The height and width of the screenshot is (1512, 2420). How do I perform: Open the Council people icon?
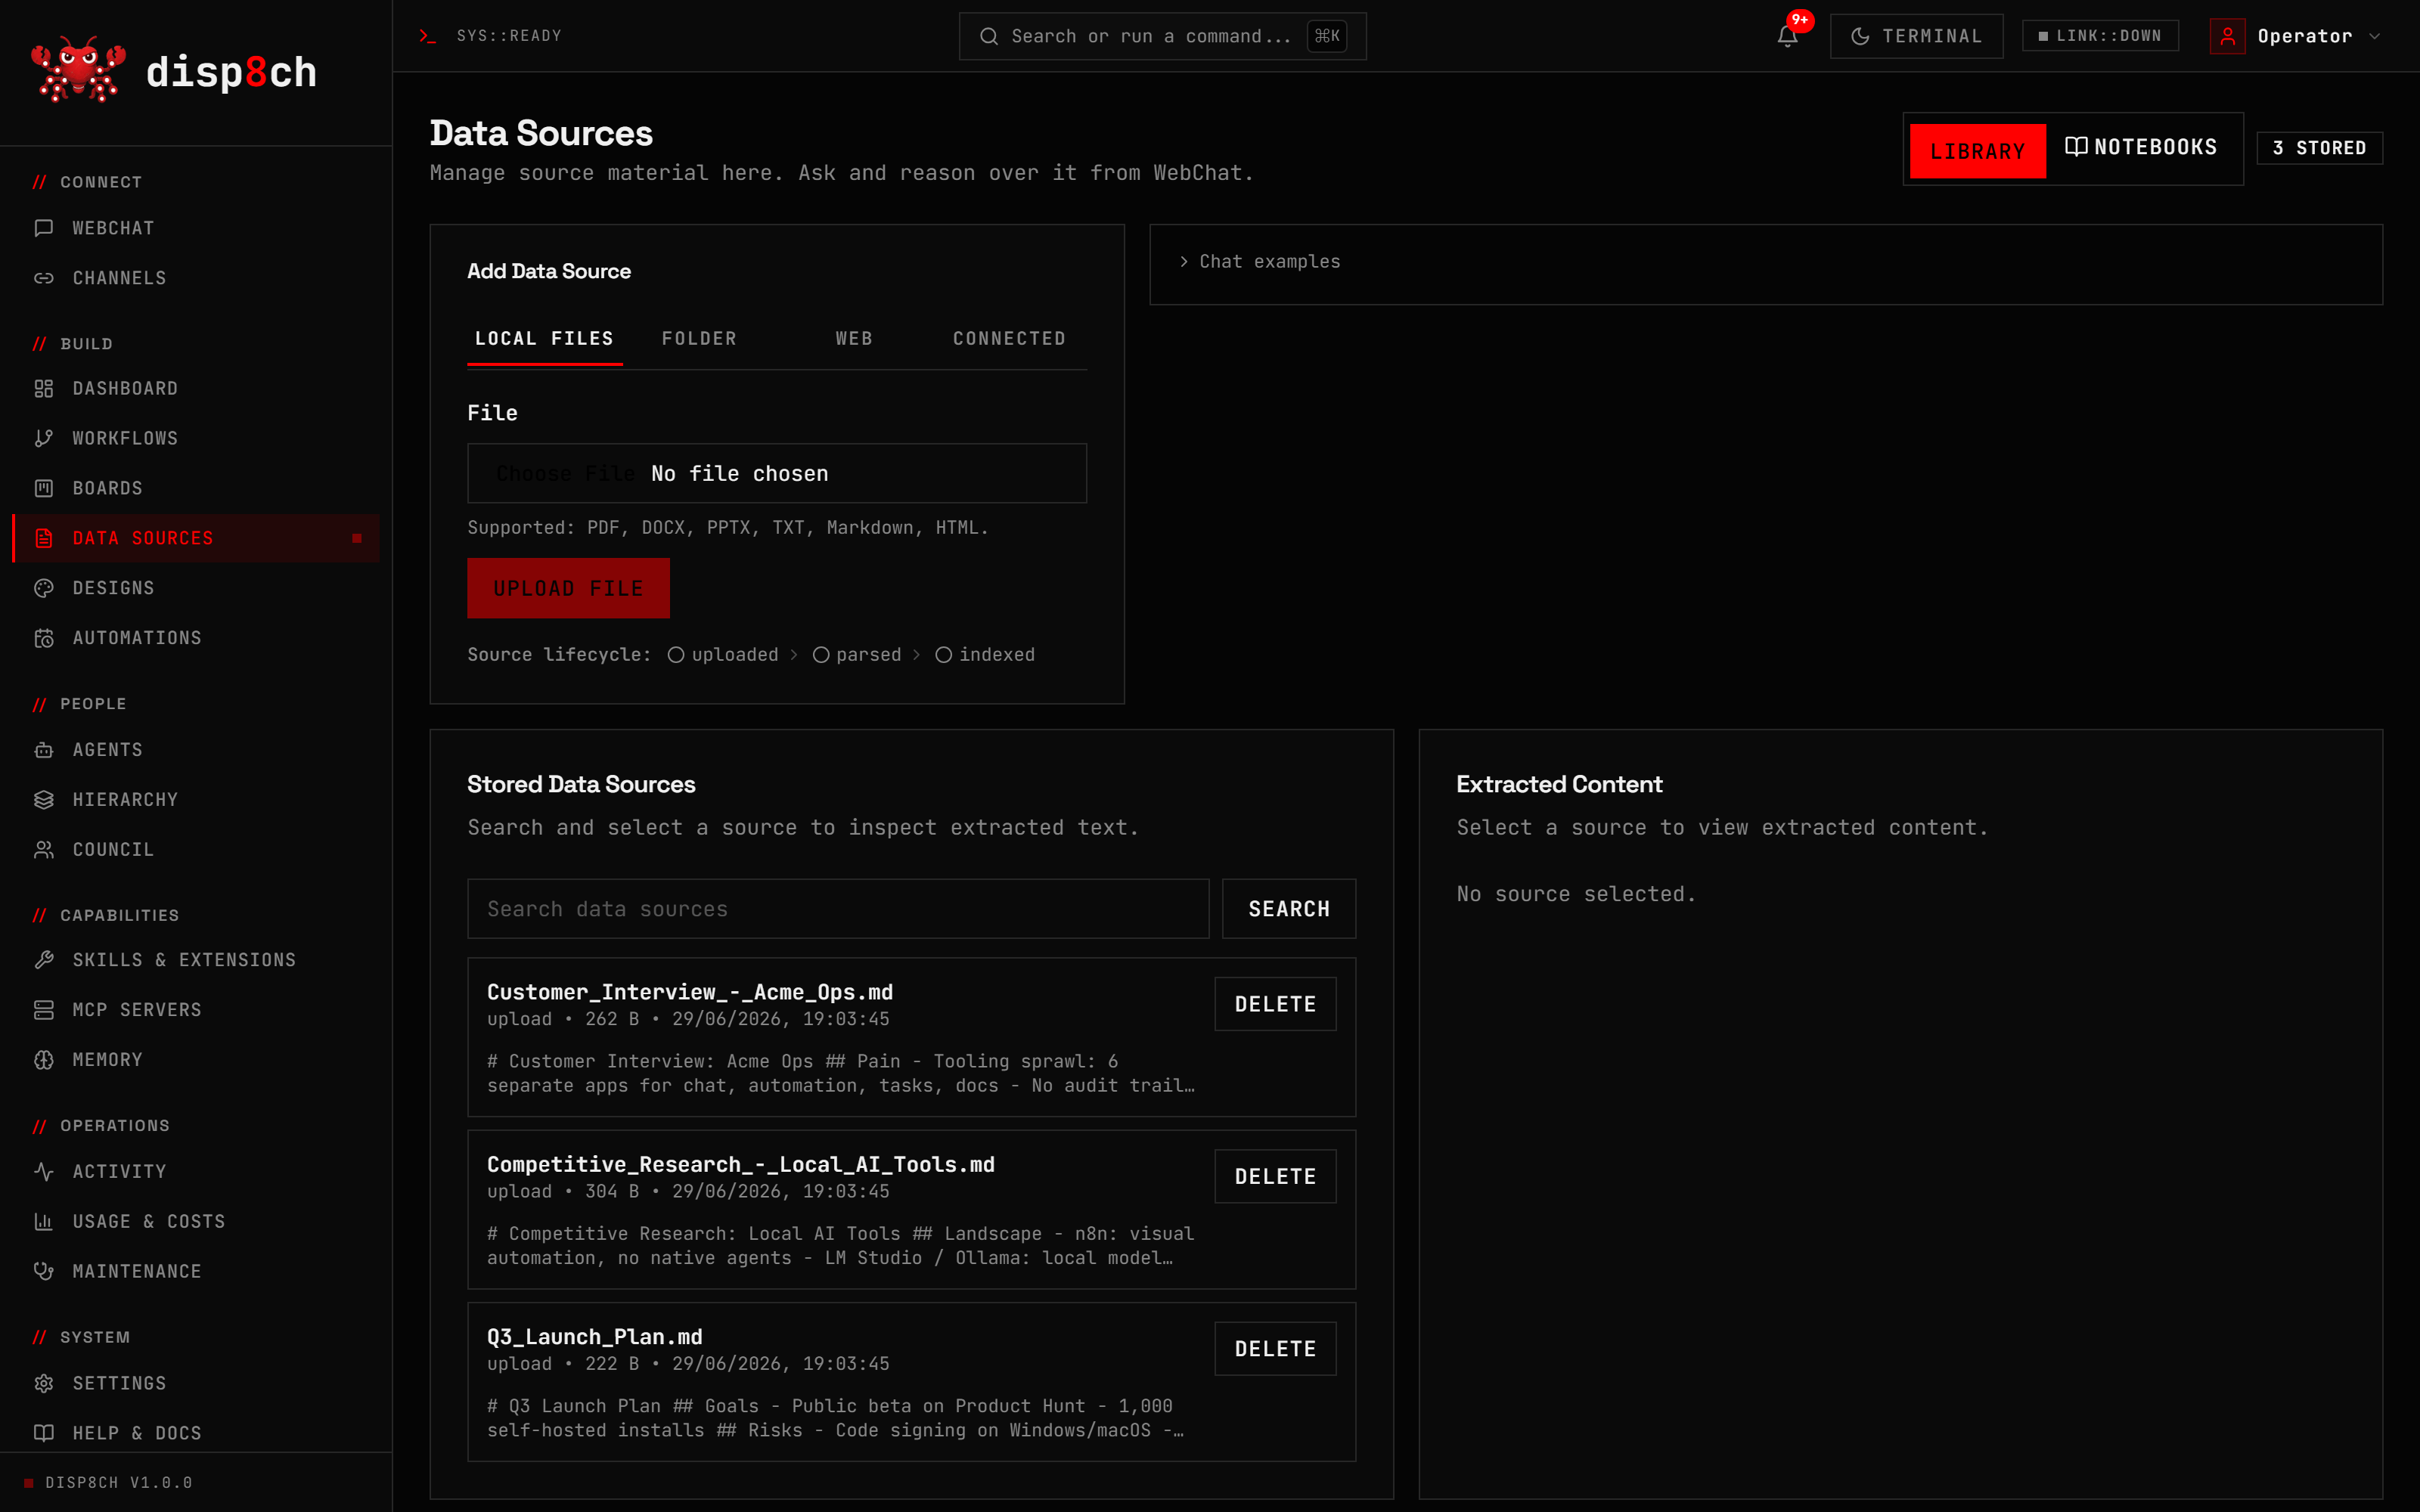point(44,850)
